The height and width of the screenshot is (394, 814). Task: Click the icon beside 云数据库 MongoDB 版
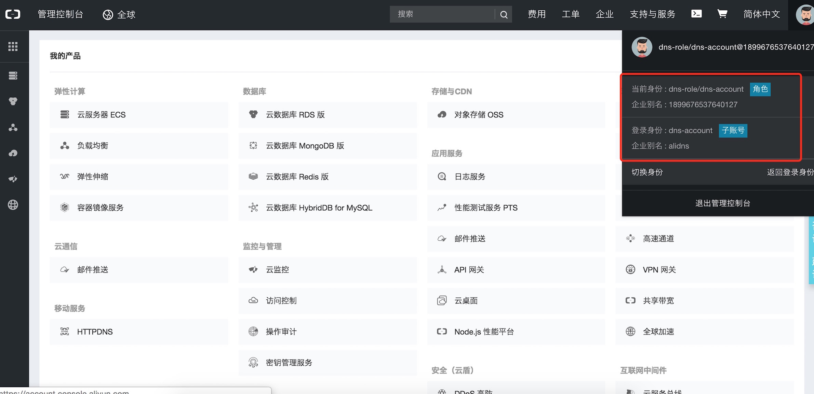pos(253,145)
